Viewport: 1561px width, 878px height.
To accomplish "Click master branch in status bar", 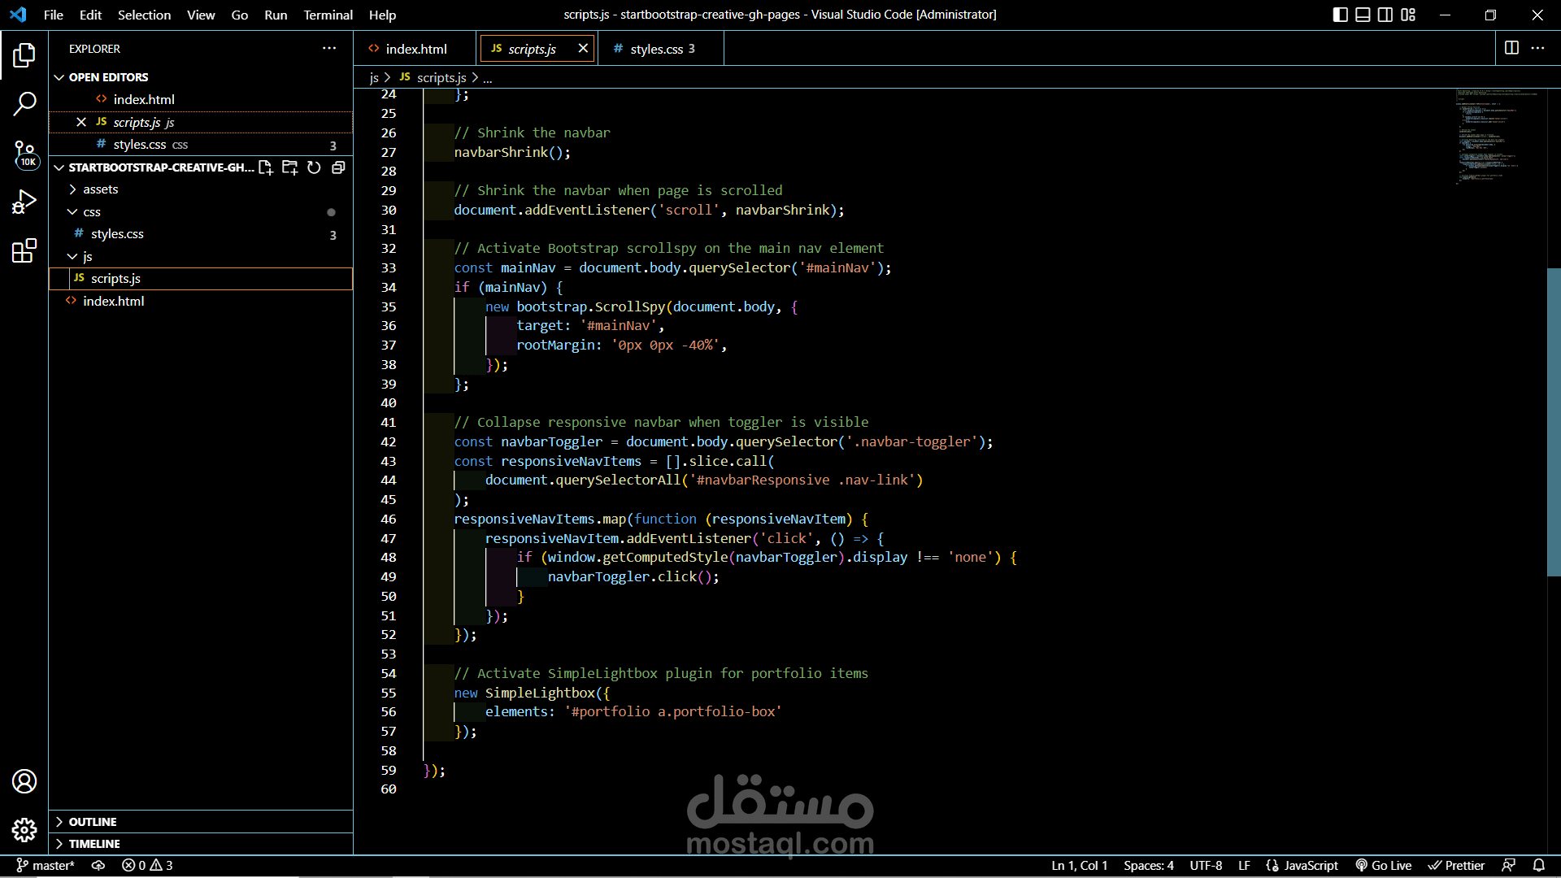I will pyautogui.click(x=46, y=866).
